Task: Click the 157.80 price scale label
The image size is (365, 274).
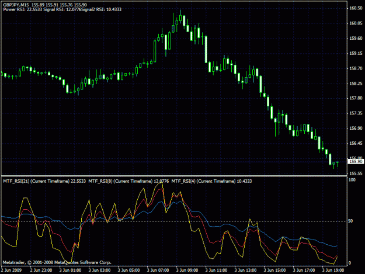Action: pyautogui.click(x=356, y=98)
